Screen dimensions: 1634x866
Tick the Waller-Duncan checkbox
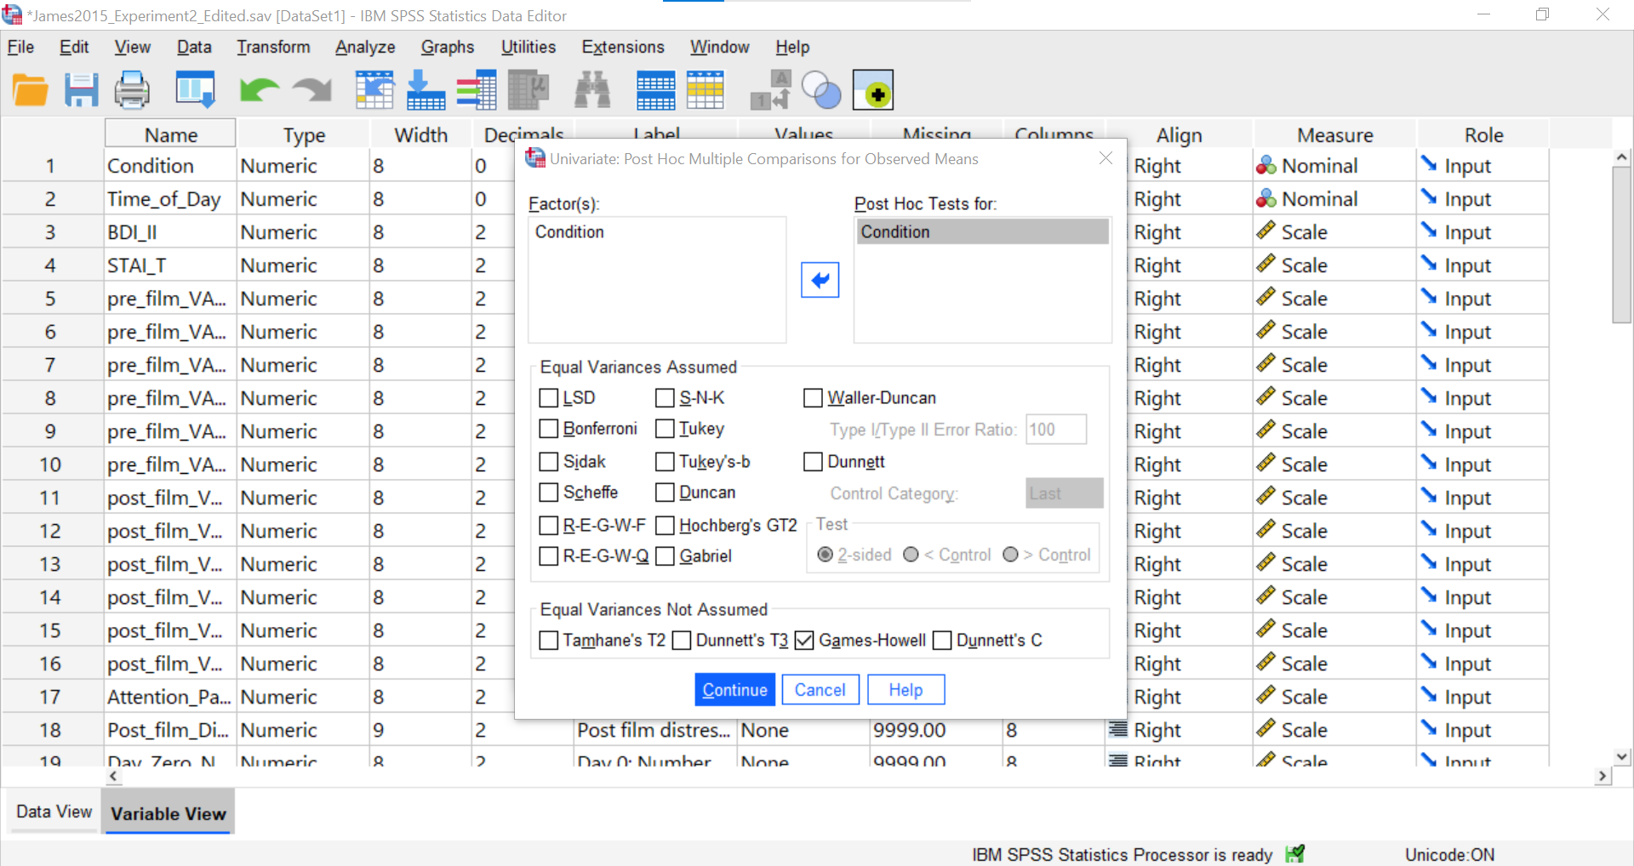814,398
